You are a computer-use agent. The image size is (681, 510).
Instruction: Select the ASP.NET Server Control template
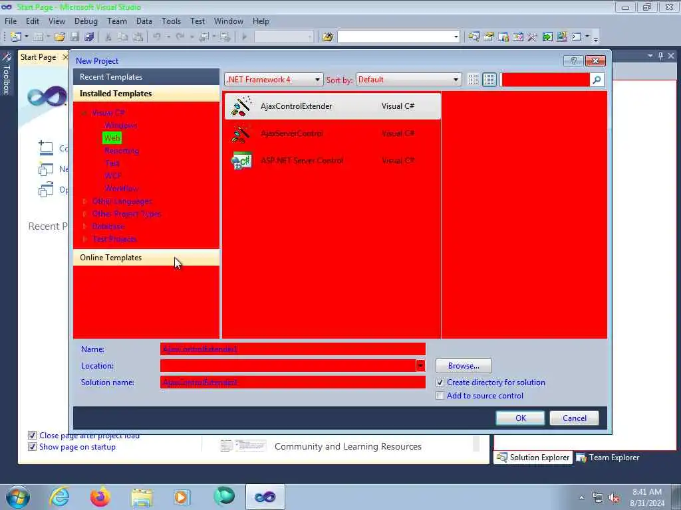[333, 161]
